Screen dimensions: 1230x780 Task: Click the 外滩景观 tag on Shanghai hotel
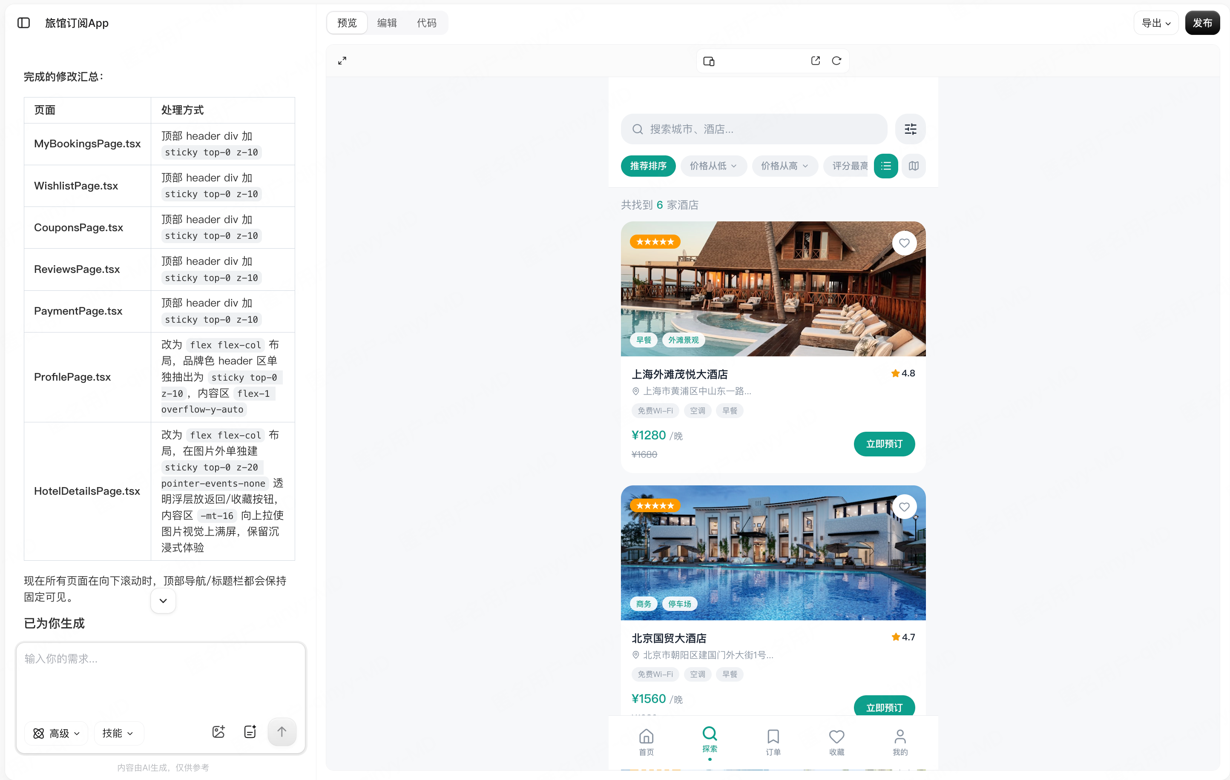(684, 340)
